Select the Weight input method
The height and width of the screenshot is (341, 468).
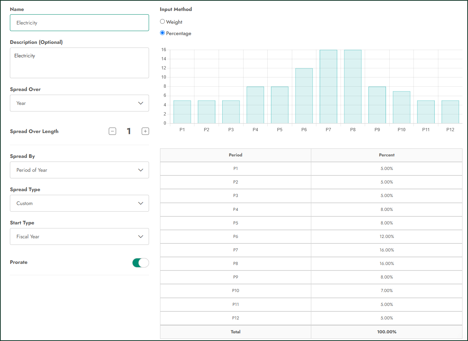(163, 22)
